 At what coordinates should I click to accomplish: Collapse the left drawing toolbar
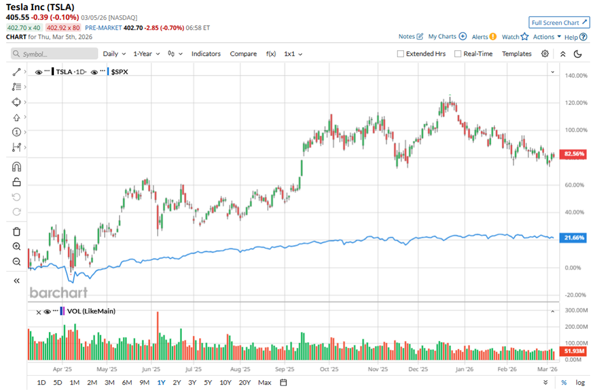coord(17,281)
